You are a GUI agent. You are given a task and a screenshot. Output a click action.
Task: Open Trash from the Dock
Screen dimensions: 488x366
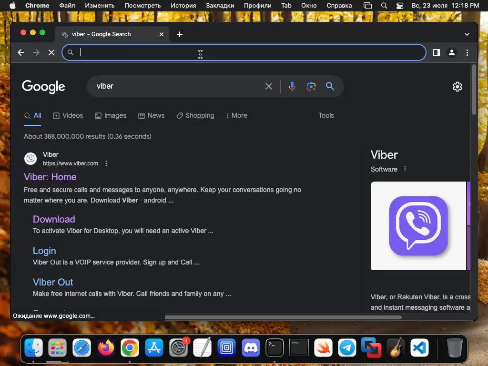(455, 347)
